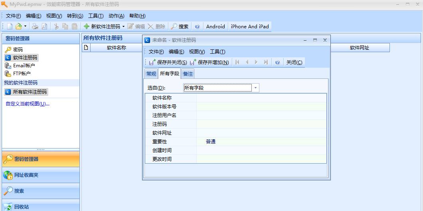
Task: Click the new file icon in main toolbar
Action: coord(10,26)
